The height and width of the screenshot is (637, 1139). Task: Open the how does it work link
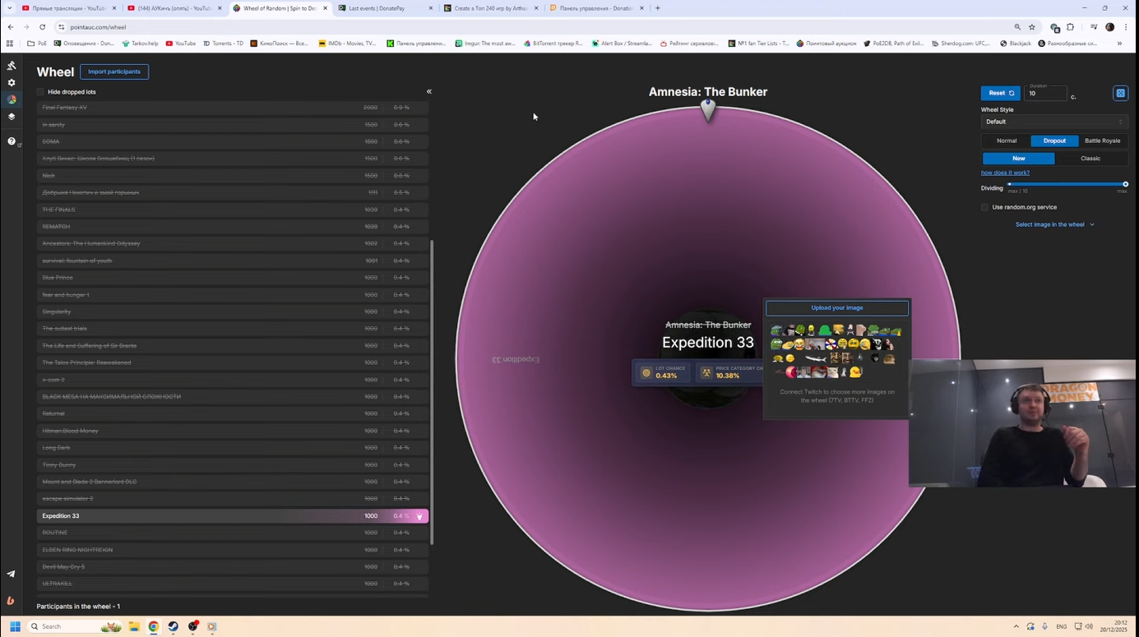(1005, 173)
